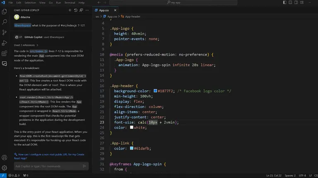Screen dimensions: 318x178
Task: Customize layout icon in title bar
Action: point(302,2)
